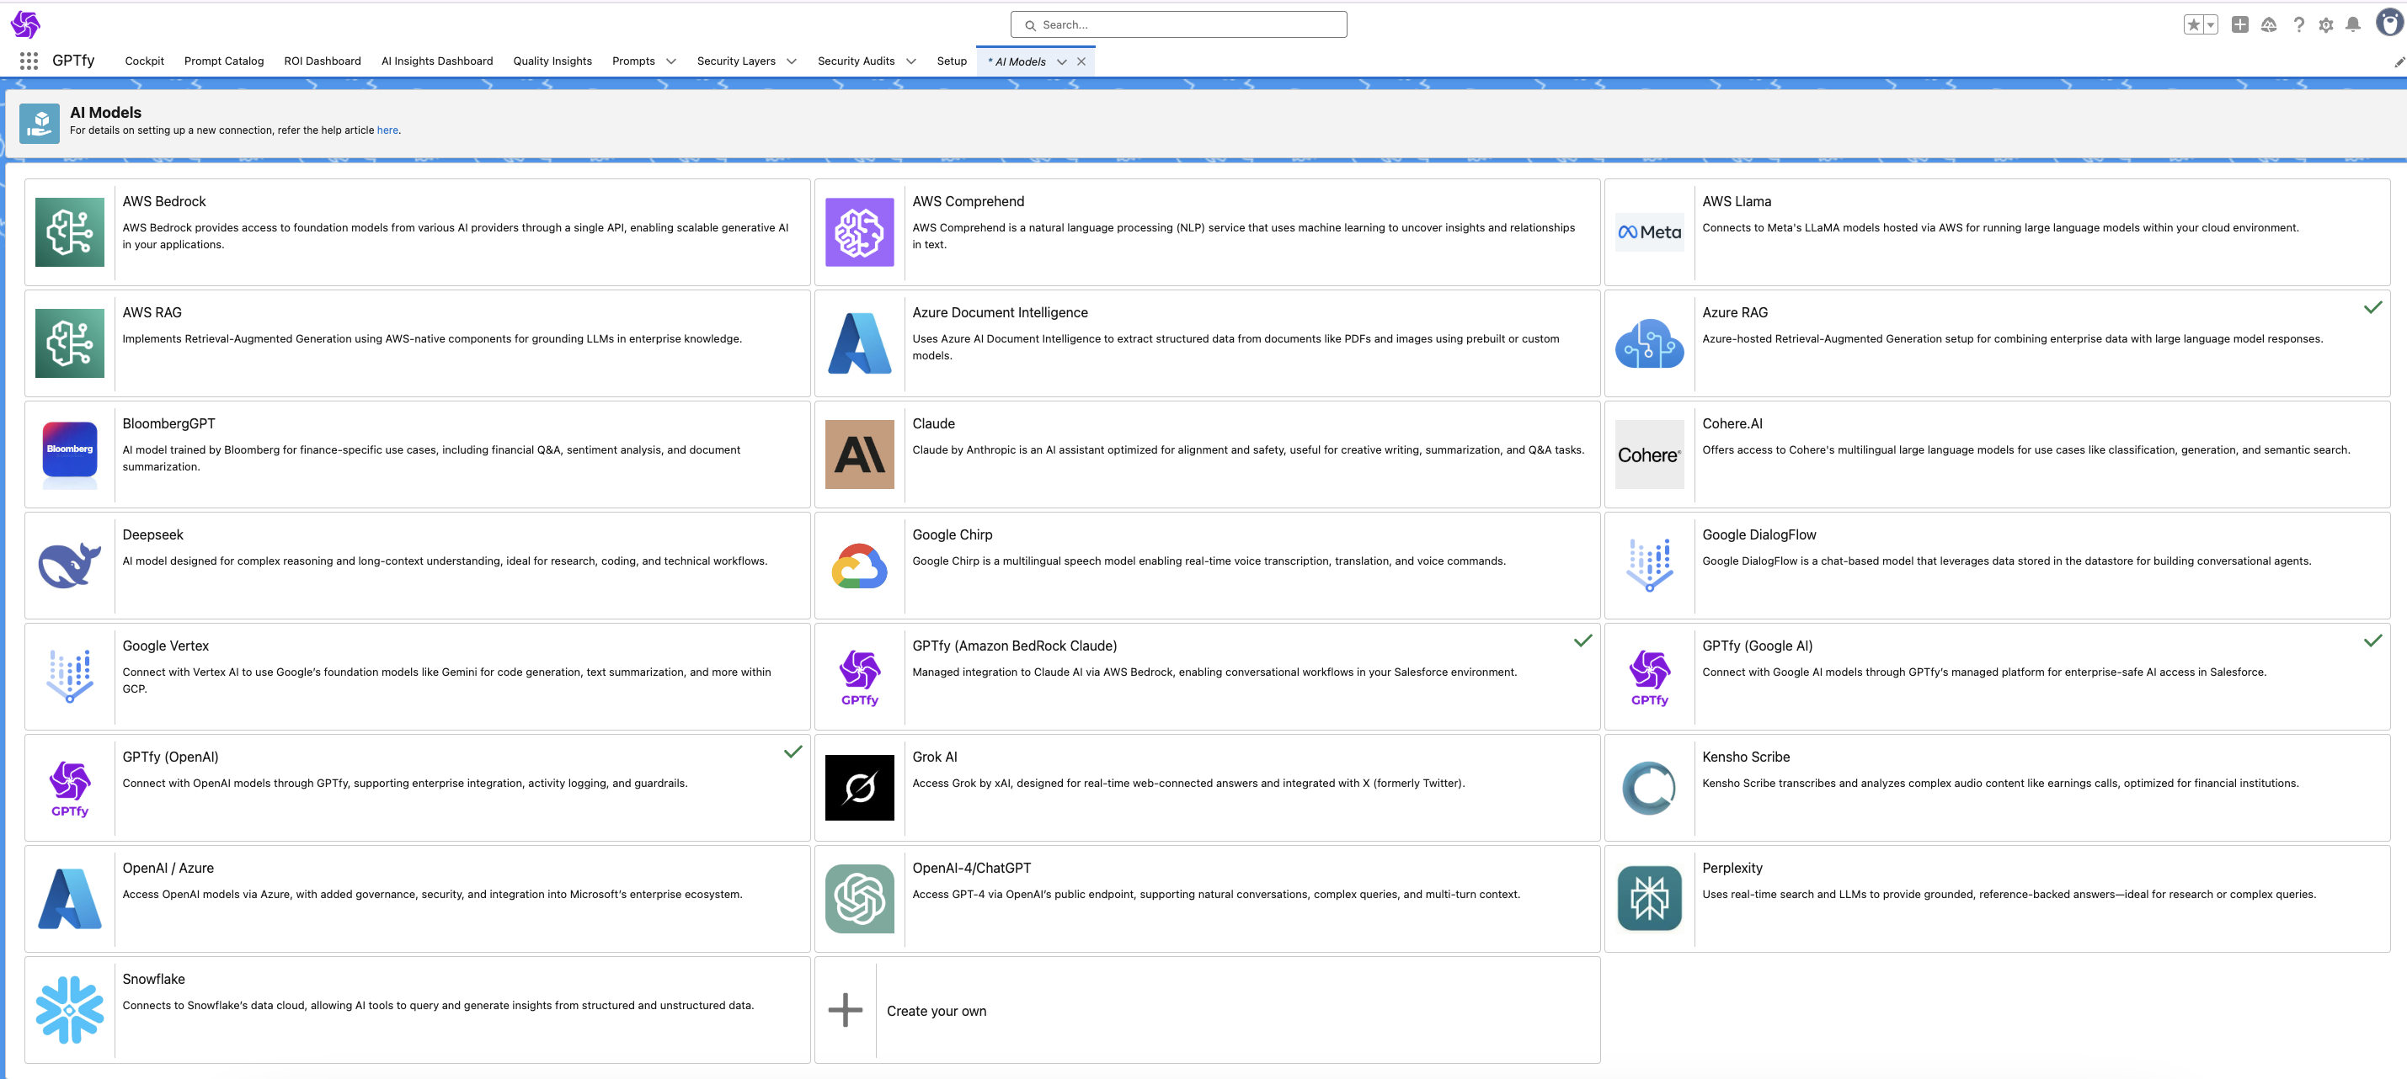Open the Quality Insights tab
This screenshot has height=1079, width=2407.
(552, 61)
